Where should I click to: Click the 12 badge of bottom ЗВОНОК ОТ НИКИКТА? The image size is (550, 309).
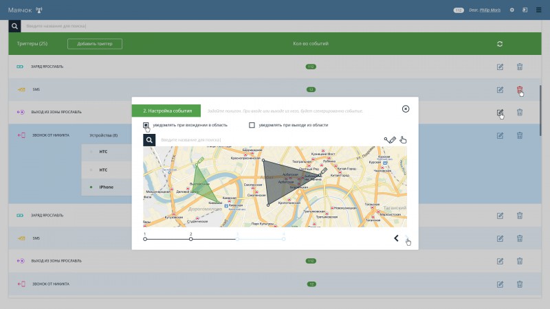[x=311, y=284]
